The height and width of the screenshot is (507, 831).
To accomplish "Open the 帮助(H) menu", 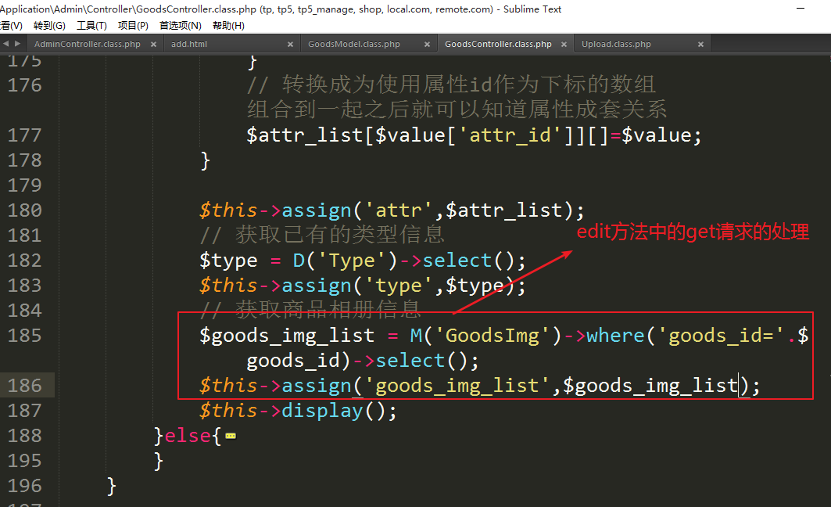I will point(228,25).
